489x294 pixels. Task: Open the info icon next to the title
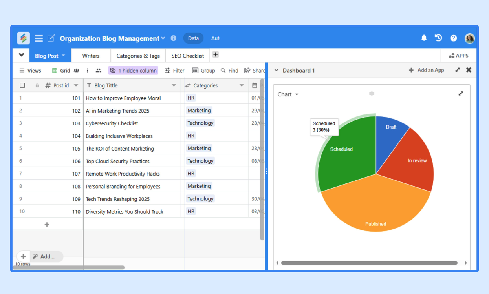point(174,38)
